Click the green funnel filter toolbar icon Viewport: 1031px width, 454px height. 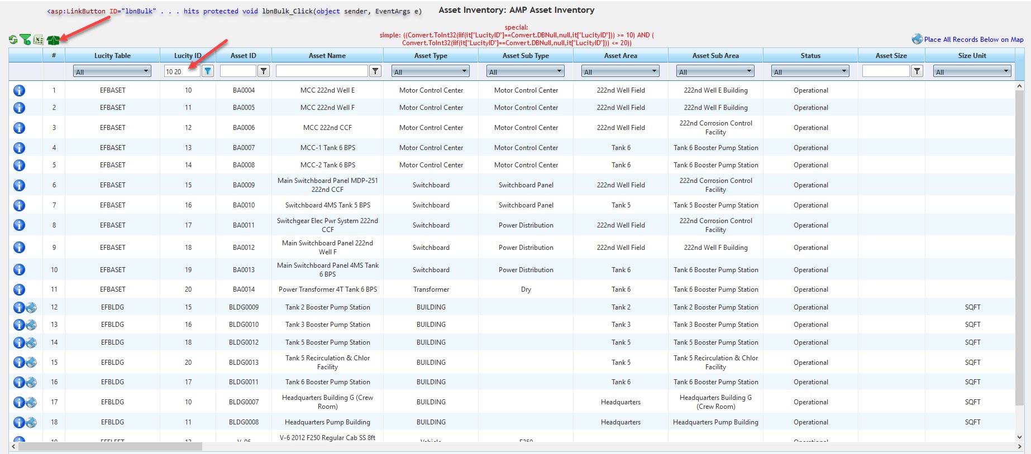pyautogui.click(x=26, y=40)
